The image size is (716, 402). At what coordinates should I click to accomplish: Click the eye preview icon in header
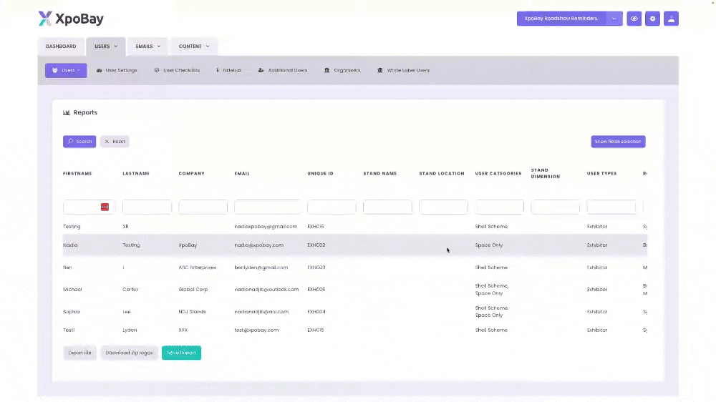(634, 19)
